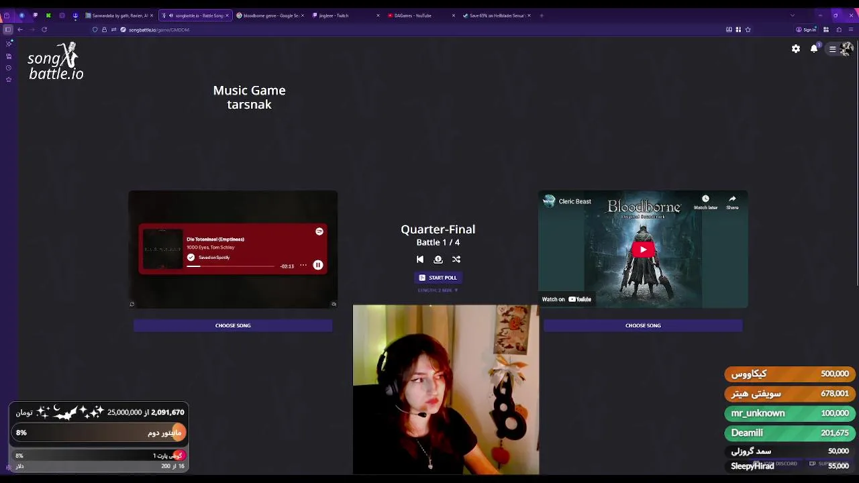Open pinned green K tab icon
Viewport: 859px width, 483px height.
point(48,15)
